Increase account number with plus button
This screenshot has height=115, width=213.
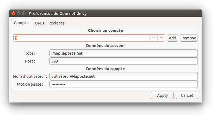click(161, 38)
